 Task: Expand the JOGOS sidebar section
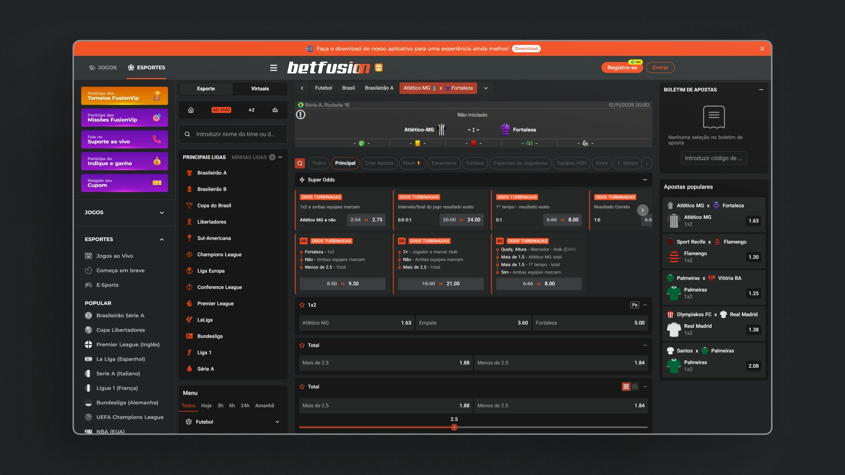tap(162, 212)
